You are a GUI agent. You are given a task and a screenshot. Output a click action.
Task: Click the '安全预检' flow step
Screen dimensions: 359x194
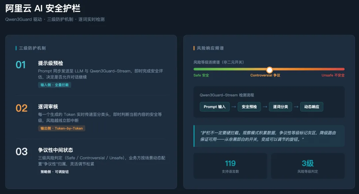pos(249,107)
